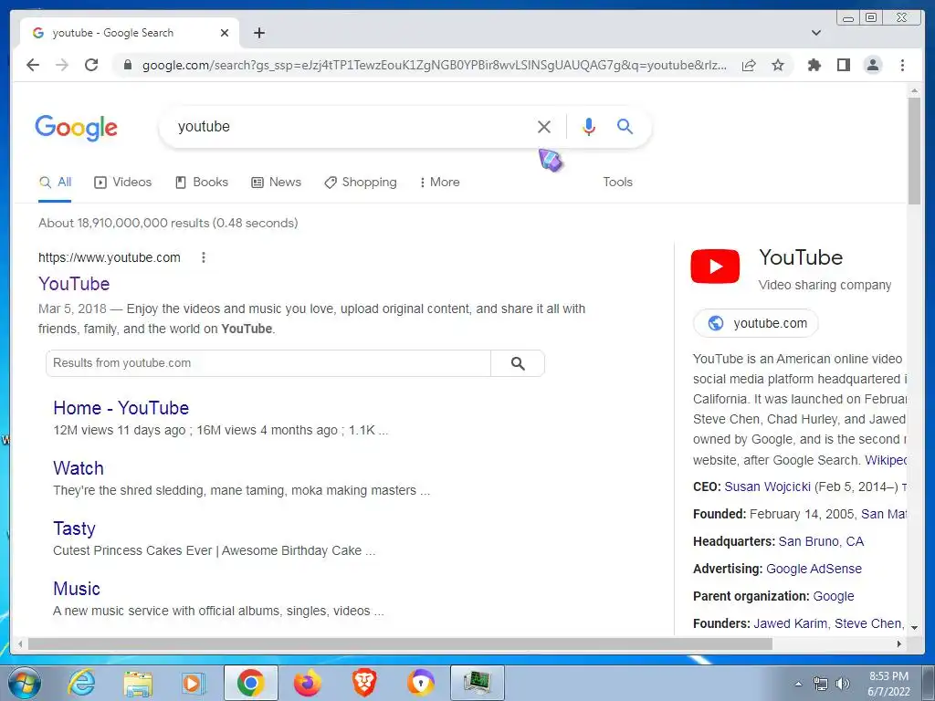The image size is (935, 701).
Task: Open Windows Explorer from taskbar
Action: click(138, 683)
